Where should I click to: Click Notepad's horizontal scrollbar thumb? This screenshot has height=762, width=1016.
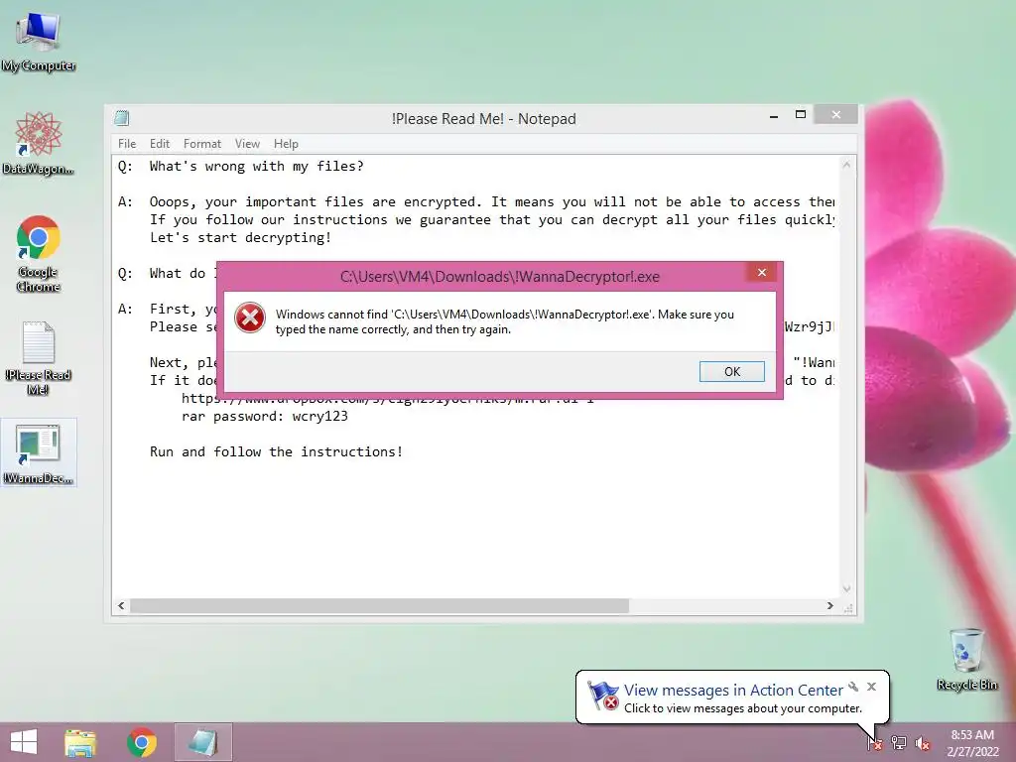[x=380, y=606]
